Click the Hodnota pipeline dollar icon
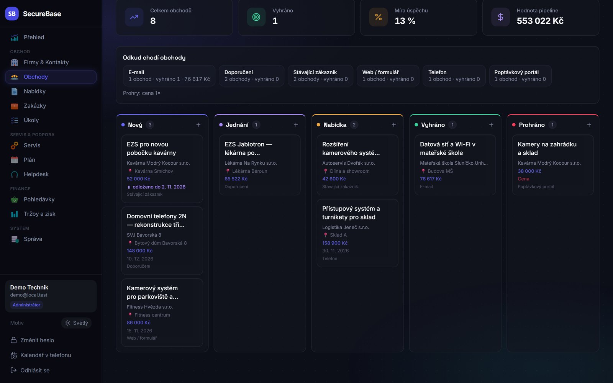The image size is (613, 383). tap(500, 17)
